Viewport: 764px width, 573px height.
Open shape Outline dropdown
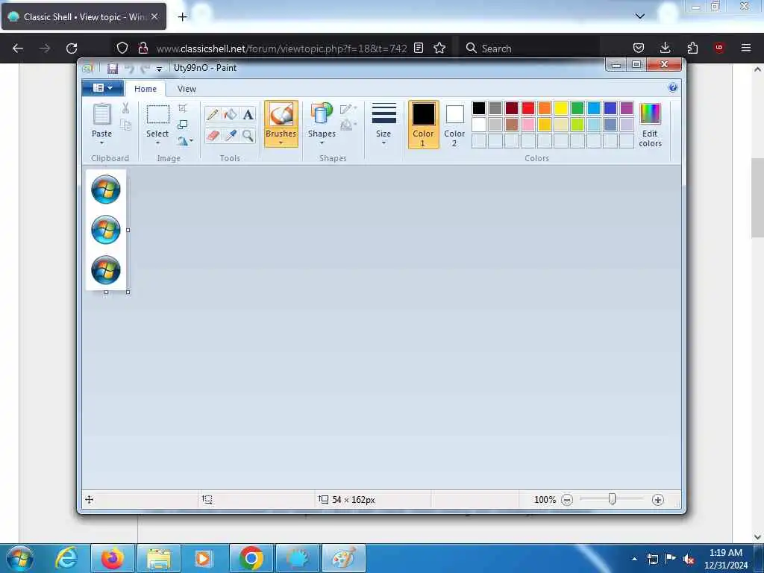click(x=348, y=109)
